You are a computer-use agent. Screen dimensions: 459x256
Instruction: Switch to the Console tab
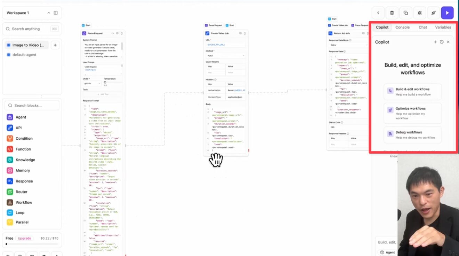tap(402, 27)
